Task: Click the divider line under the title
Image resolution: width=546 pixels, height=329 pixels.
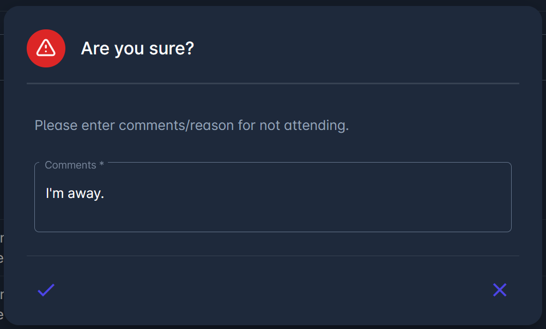Action: 272,84
